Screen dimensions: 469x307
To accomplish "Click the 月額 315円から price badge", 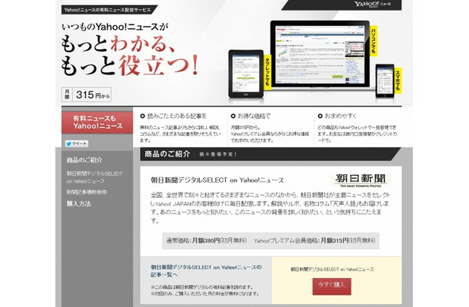I will tap(86, 94).
